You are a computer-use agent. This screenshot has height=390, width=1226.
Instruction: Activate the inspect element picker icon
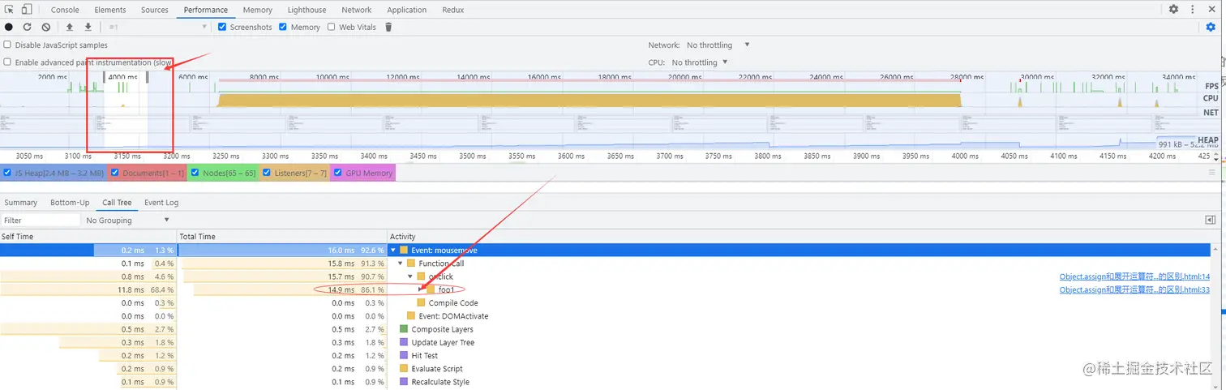9,10
